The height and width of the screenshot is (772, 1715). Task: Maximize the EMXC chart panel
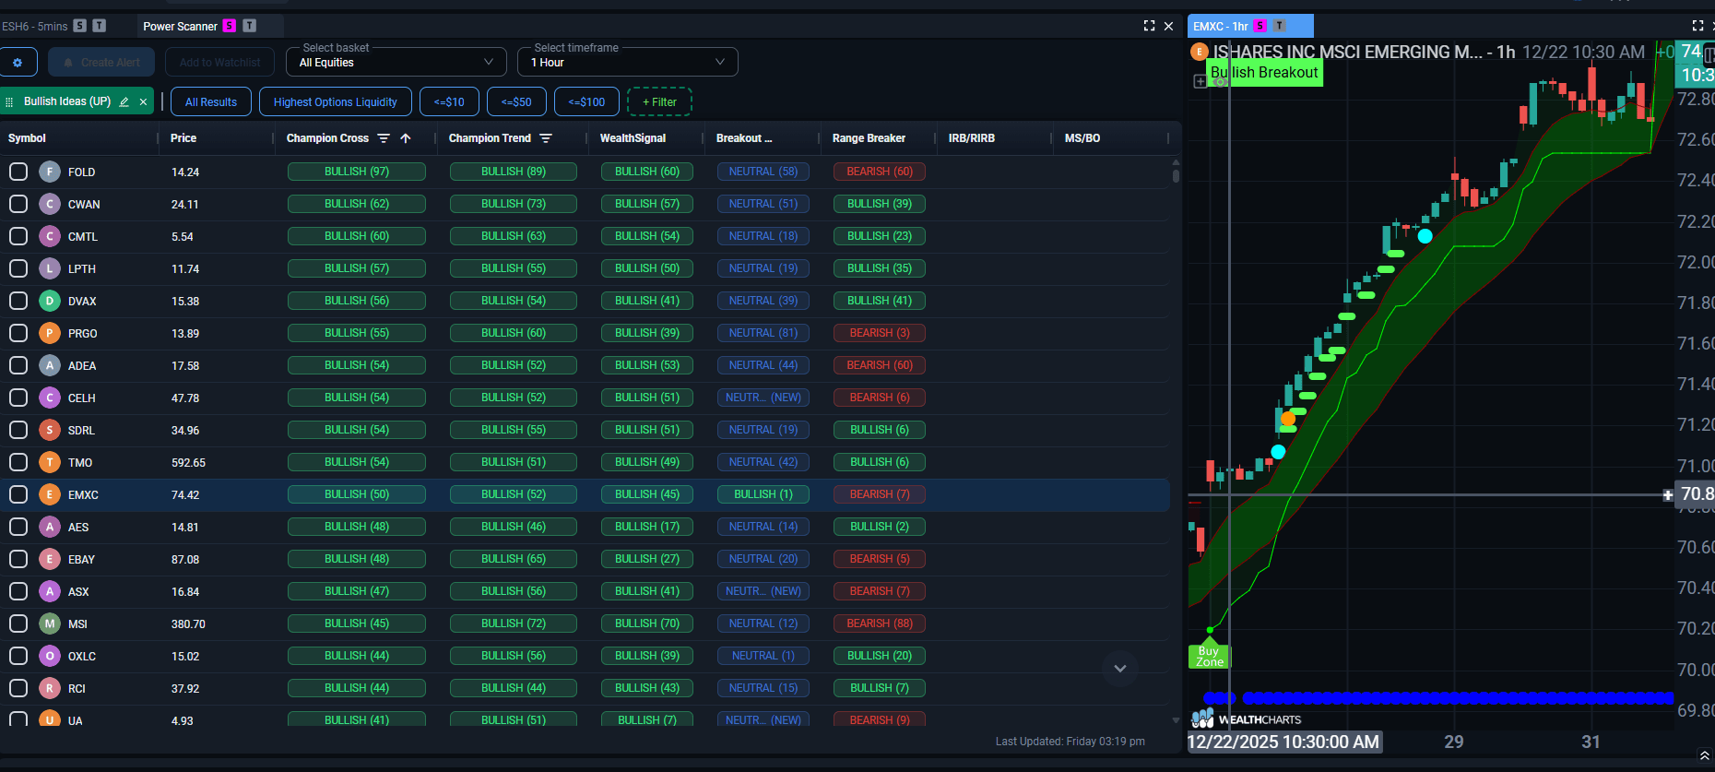[x=1697, y=26]
